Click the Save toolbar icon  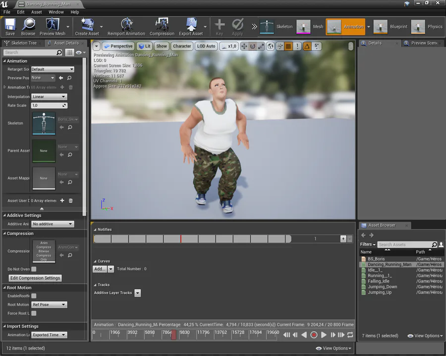coord(10,27)
